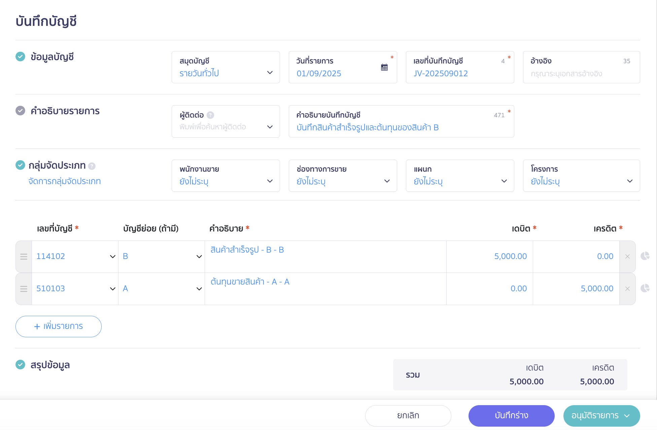Click the เพิ่มรายการ button
The image size is (657, 430).
pos(59,327)
